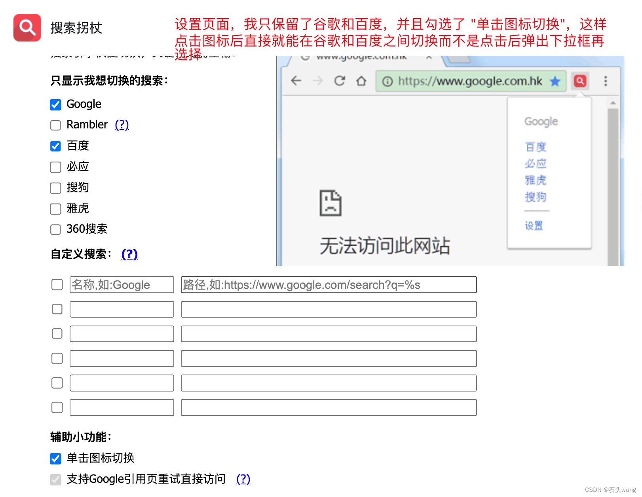
Task: Click the google.com.hk address bar
Action: pyautogui.click(x=471, y=81)
